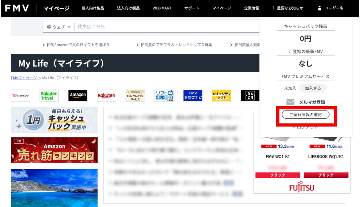Focus the 検索はこちら search field
Image resolution: width=360 pixels, height=207 pixels.
coord(164,27)
